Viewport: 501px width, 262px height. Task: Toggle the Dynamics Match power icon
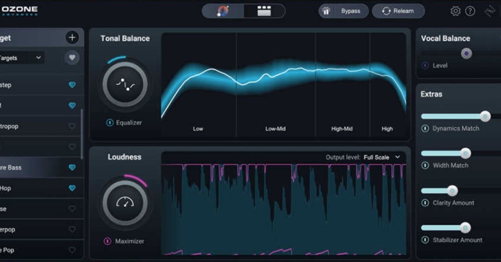tap(425, 128)
